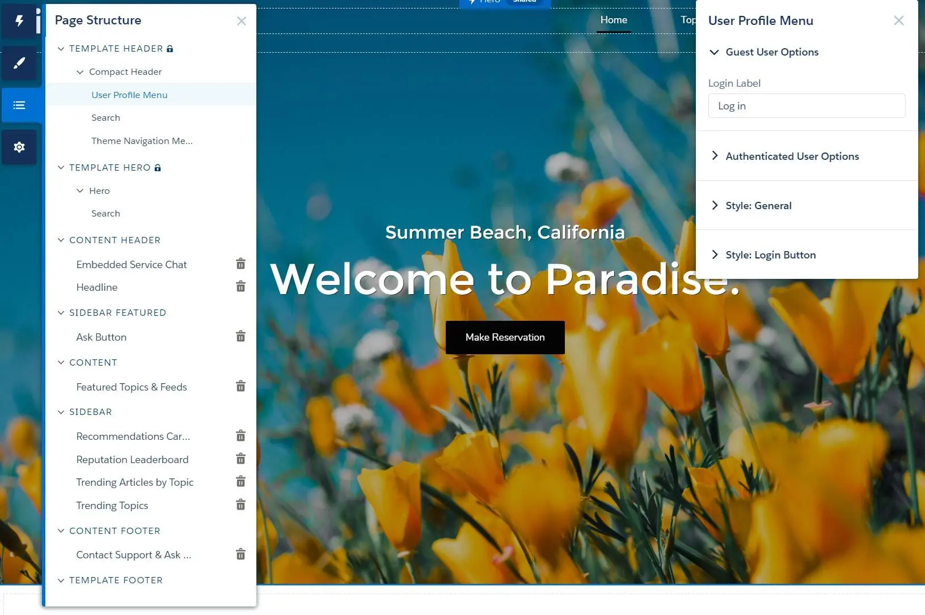
Task: Select Reputation Leaderboard item
Action: pyautogui.click(x=132, y=460)
